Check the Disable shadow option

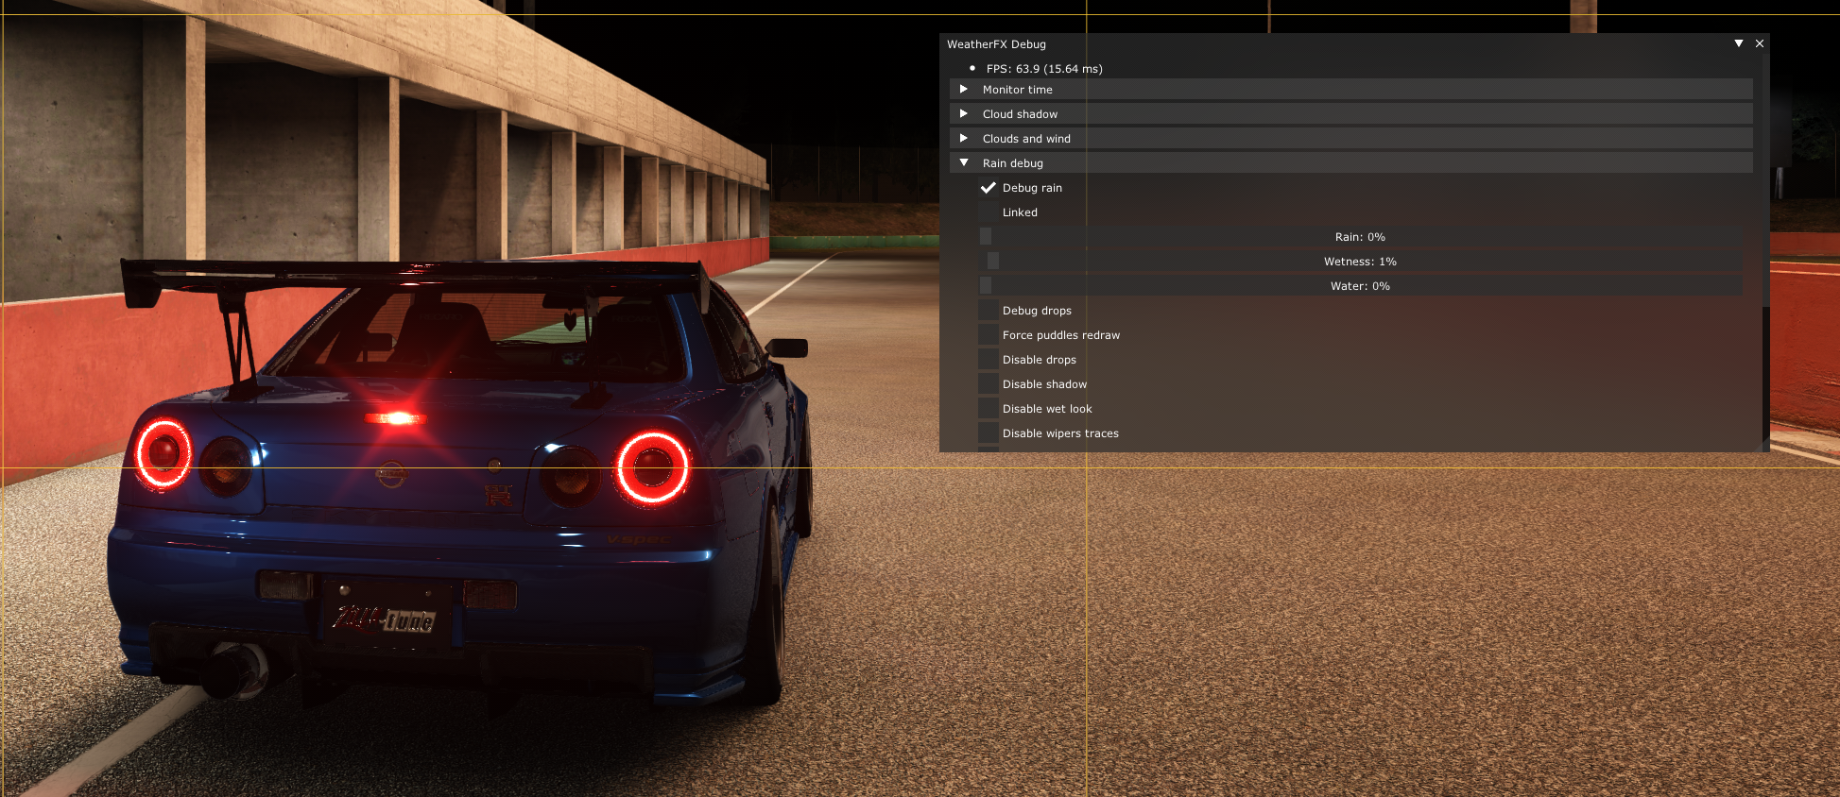coord(989,383)
